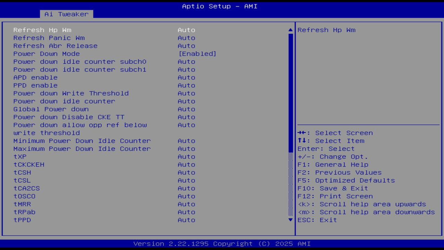Select Power down idle counter subch1
444x250 pixels.
click(x=80, y=69)
